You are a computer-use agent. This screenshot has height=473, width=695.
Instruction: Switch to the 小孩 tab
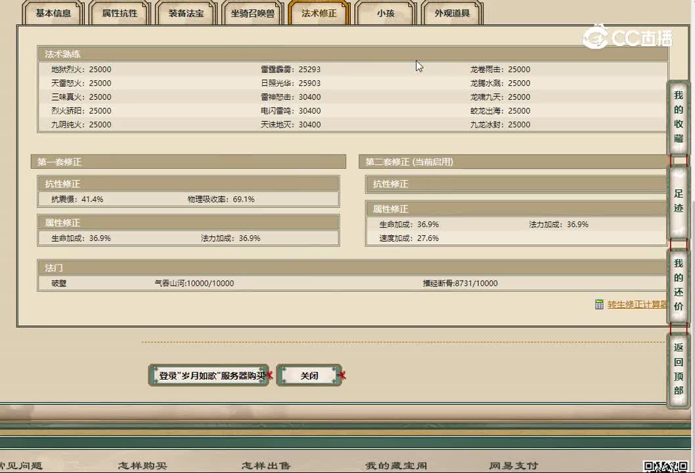(x=385, y=13)
